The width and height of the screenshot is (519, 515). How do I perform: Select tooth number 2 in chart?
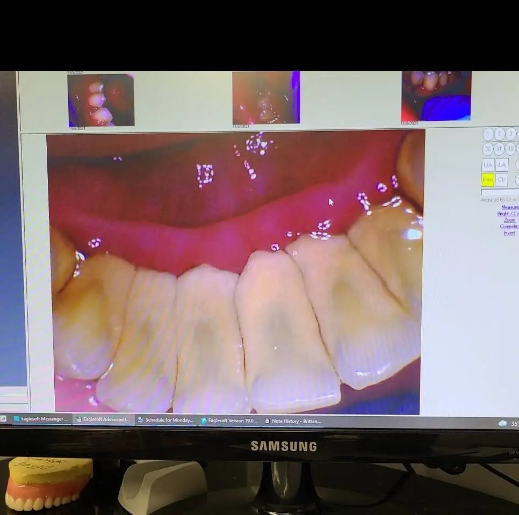click(x=500, y=134)
